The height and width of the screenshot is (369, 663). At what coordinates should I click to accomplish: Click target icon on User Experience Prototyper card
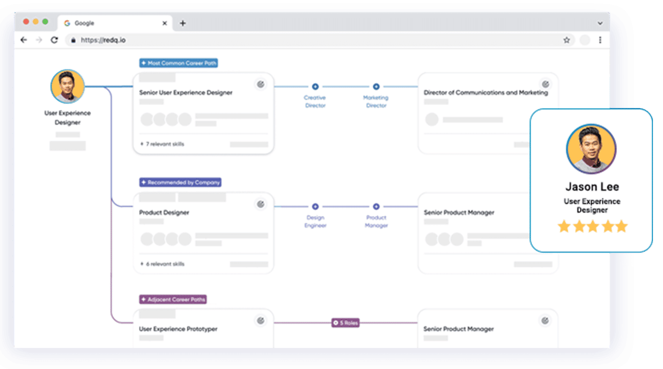pos(260,320)
